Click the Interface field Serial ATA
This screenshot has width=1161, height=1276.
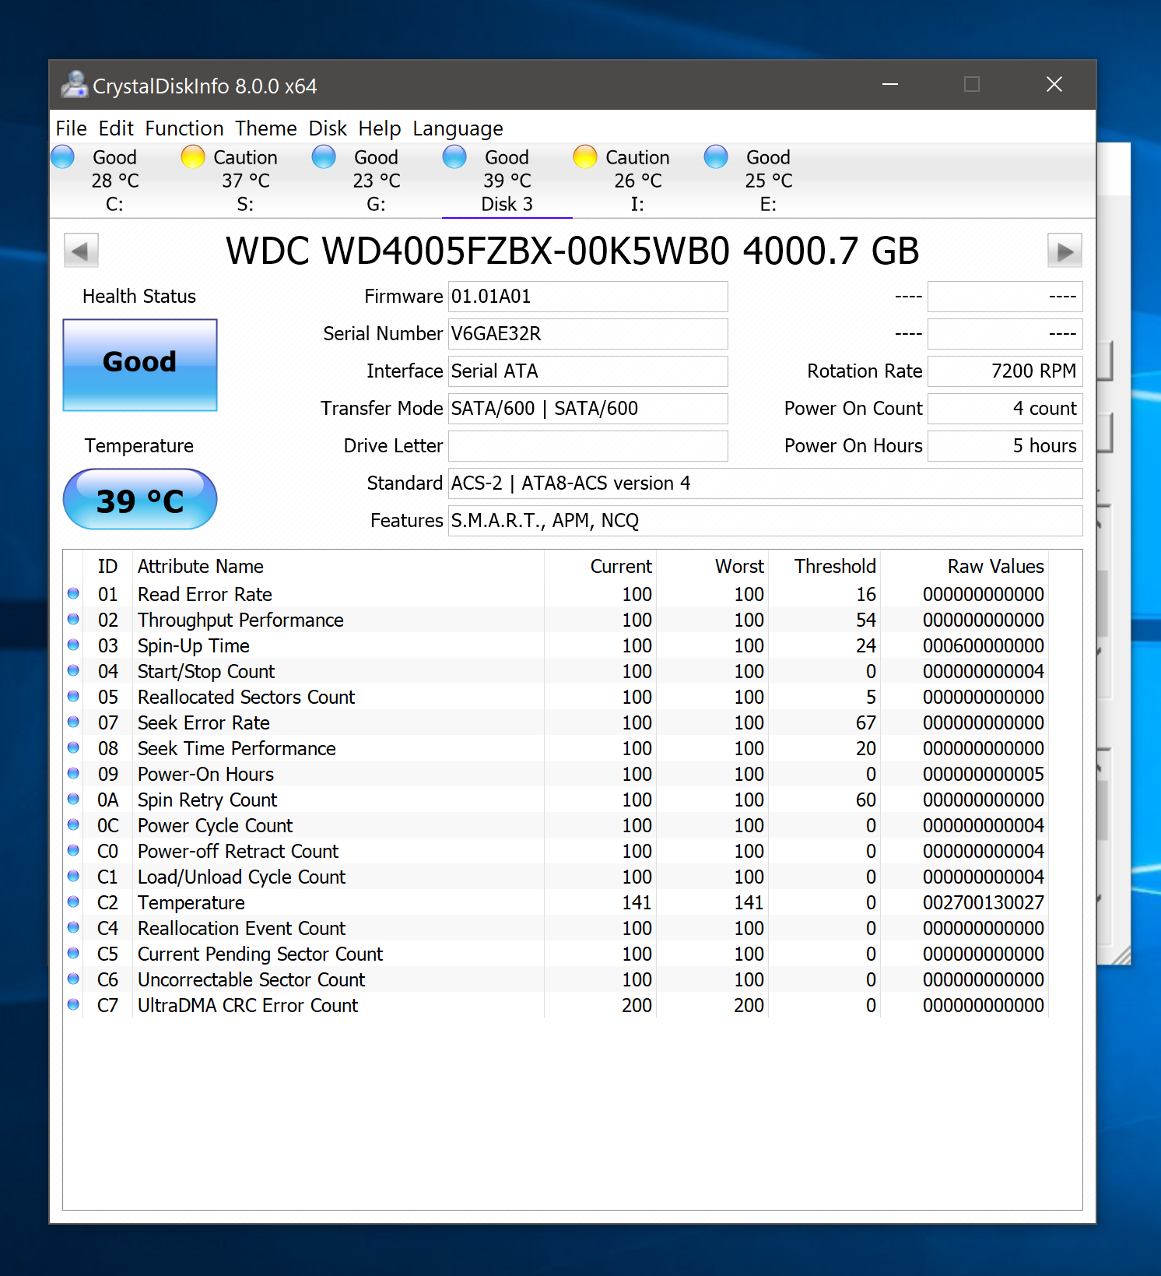[x=588, y=371]
